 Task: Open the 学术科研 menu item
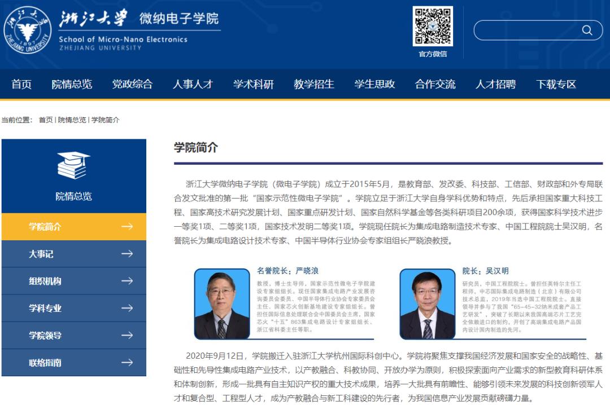252,83
